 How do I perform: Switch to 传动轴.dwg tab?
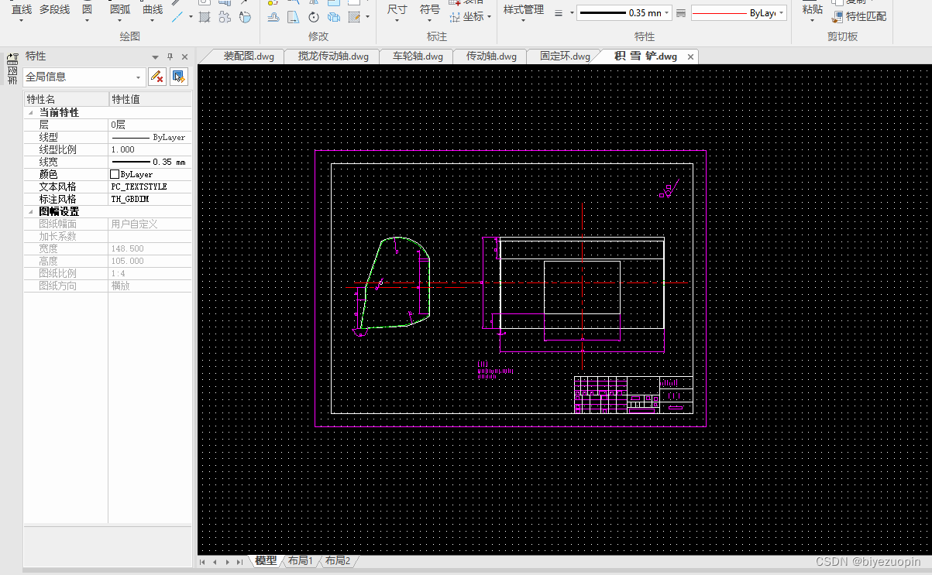click(x=491, y=56)
